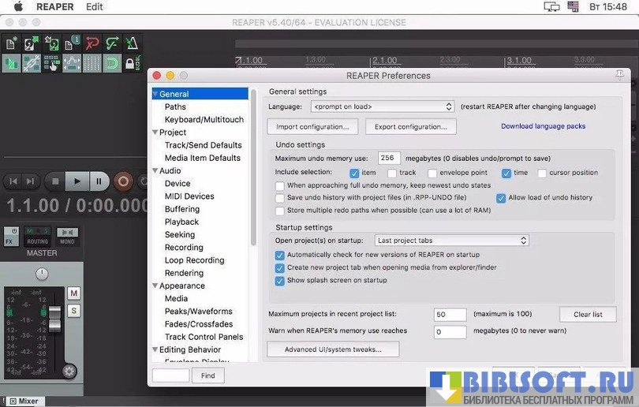Enable the 'track' undo selection checkbox
Viewport: 639px width, 407px height.
point(392,173)
